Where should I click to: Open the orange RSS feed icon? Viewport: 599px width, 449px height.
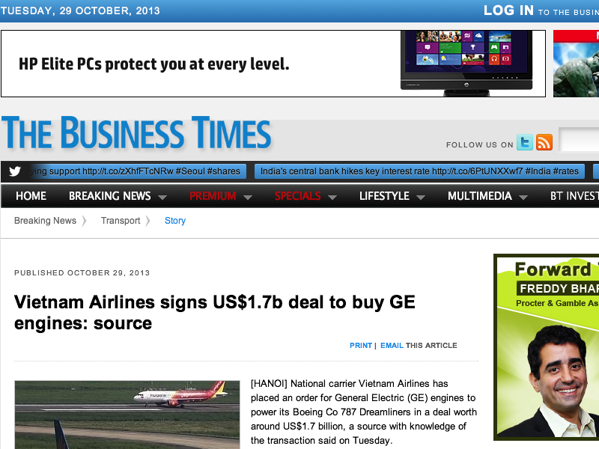tap(544, 142)
